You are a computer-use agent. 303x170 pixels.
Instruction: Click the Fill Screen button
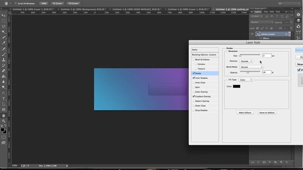point(73,3)
